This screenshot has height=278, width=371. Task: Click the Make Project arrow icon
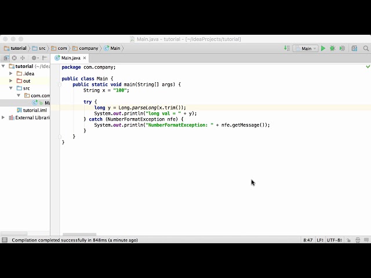[287, 48]
